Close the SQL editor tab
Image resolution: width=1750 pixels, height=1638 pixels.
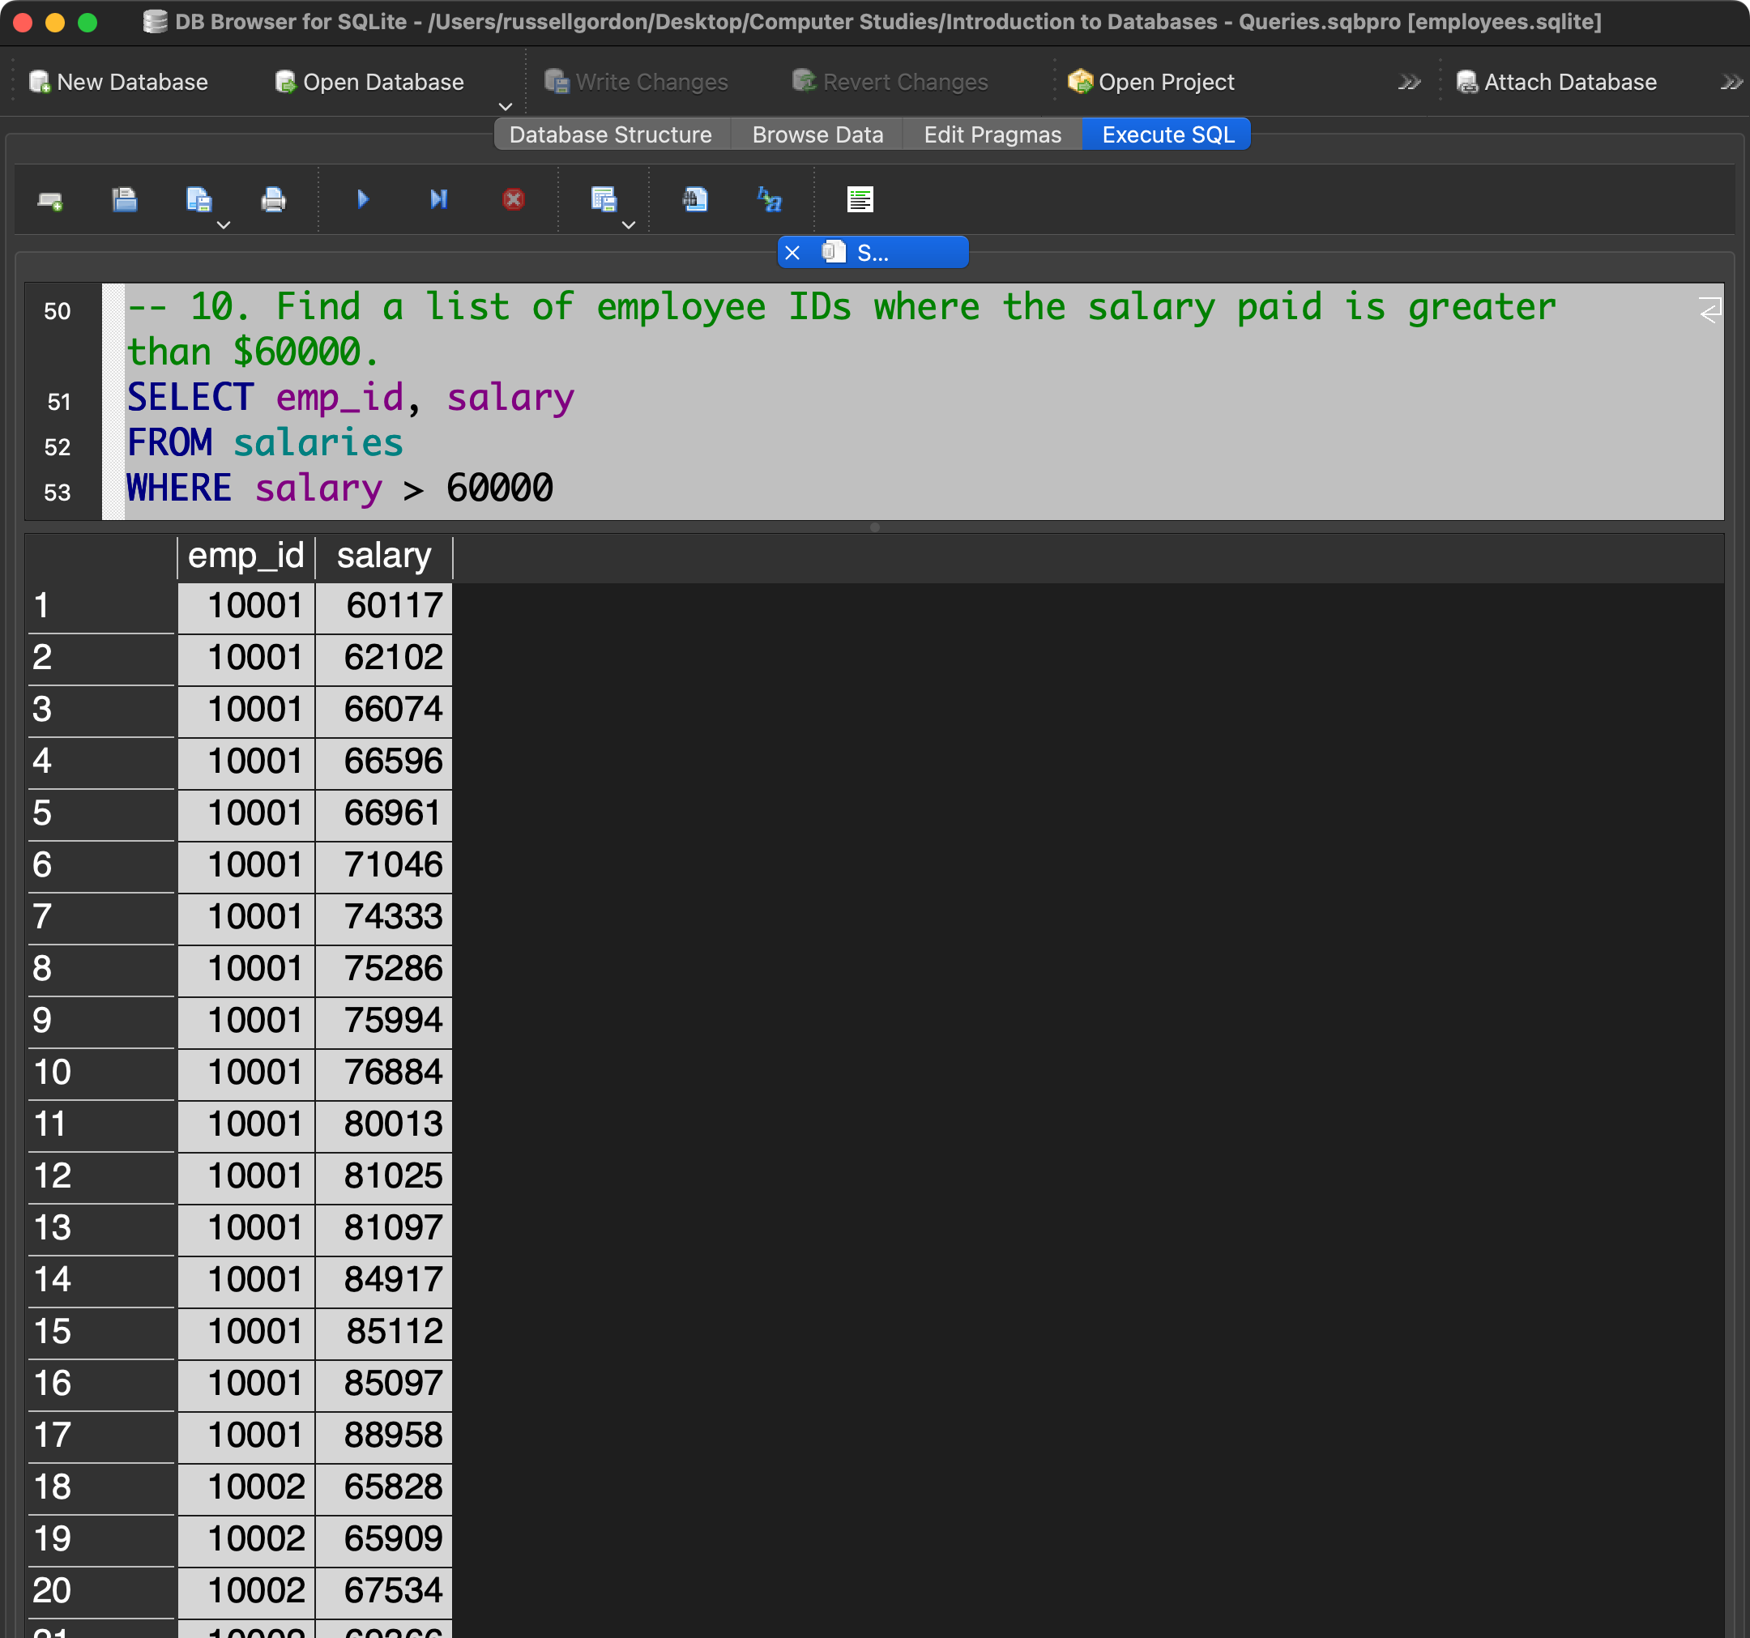[792, 254]
